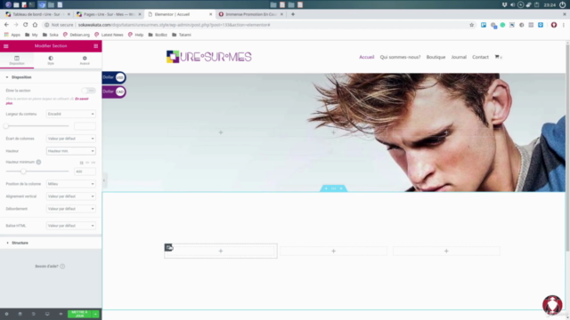Click the Hauteur minimum slider handle
The image size is (570, 320).
point(23,172)
